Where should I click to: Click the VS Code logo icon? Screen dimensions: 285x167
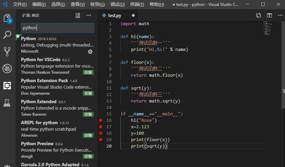(x=5, y=4)
